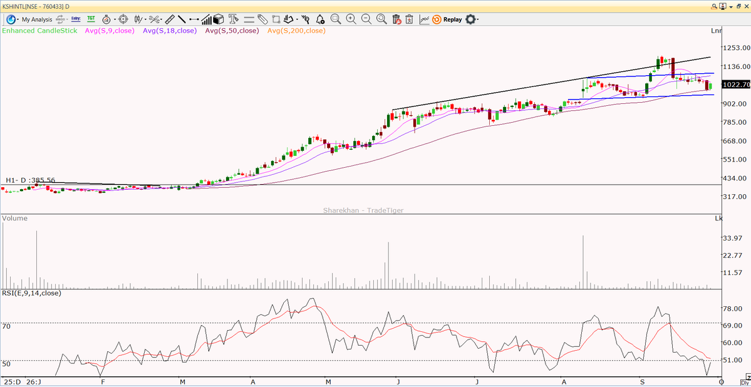Click the candlestick chart type icon

pyautogui.click(x=138, y=19)
